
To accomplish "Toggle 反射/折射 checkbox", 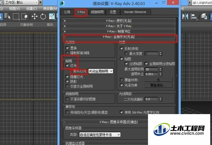I will coord(121,48).
